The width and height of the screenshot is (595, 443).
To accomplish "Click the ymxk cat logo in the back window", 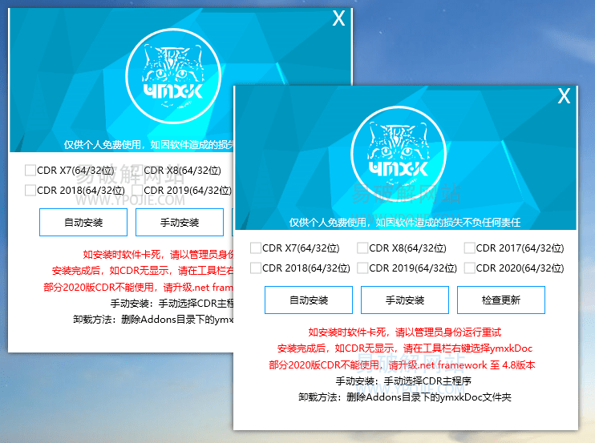I will pos(173,76).
